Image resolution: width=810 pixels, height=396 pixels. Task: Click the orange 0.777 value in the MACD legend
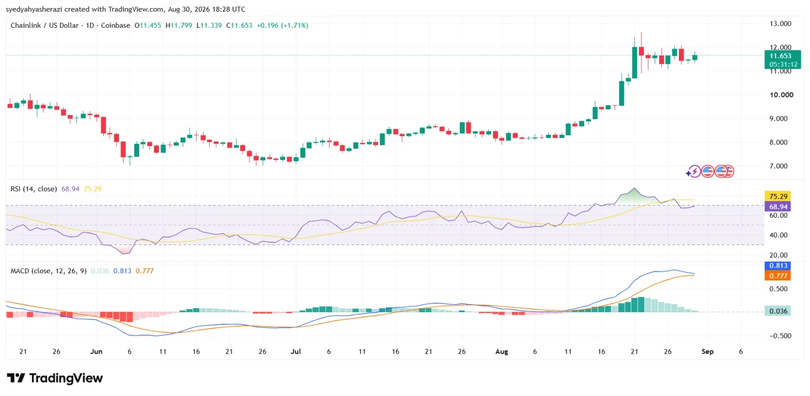coord(144,271)
